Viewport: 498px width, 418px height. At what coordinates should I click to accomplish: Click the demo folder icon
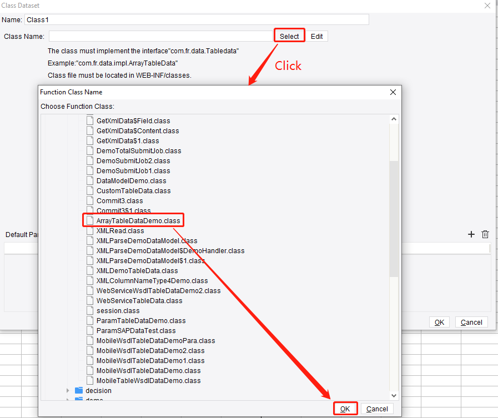(78, 400)
